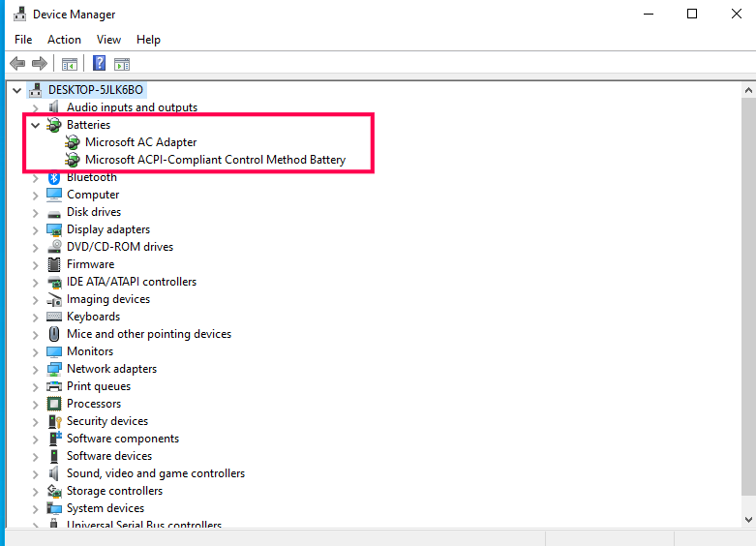756x546 pixels.
Task: Click the IDE ATA/ATAPI controllers icon
Action: [54, 282]
